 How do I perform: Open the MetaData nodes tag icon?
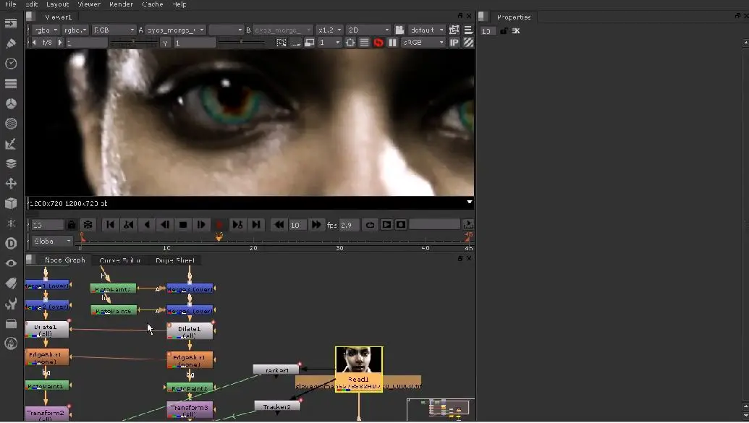coord(11,283)
